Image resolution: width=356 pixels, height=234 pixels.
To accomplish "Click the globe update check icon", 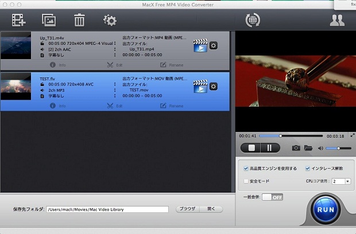I will pos(253,20).
